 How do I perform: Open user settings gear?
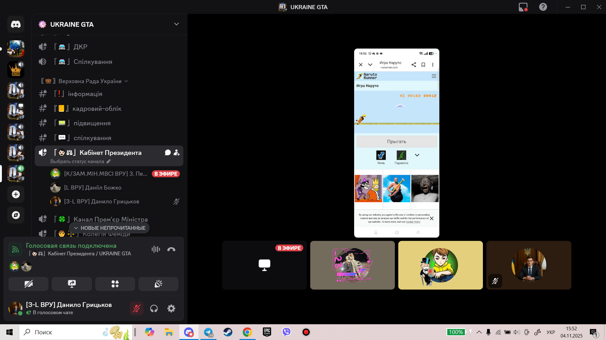point(171,308)
